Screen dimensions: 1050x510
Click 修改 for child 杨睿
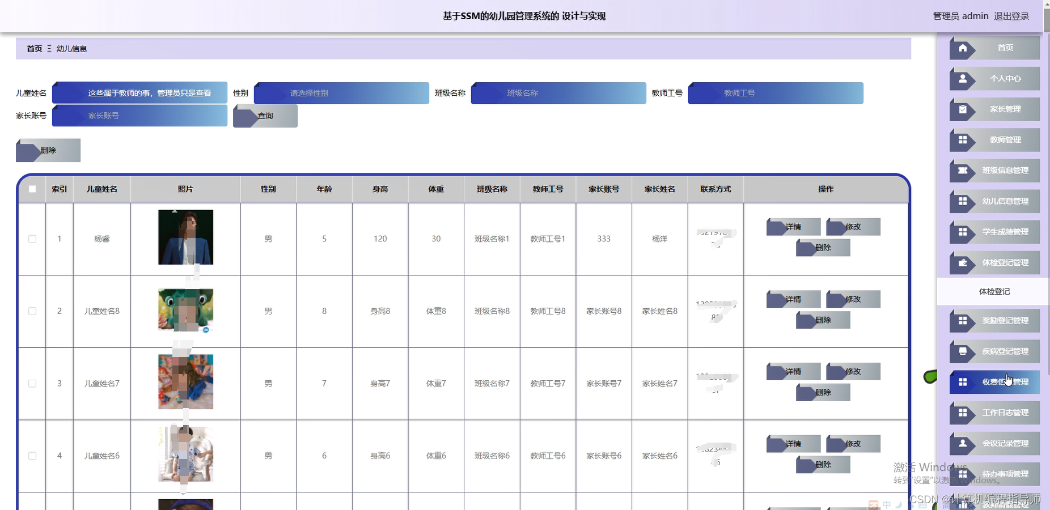click(853, 227)
